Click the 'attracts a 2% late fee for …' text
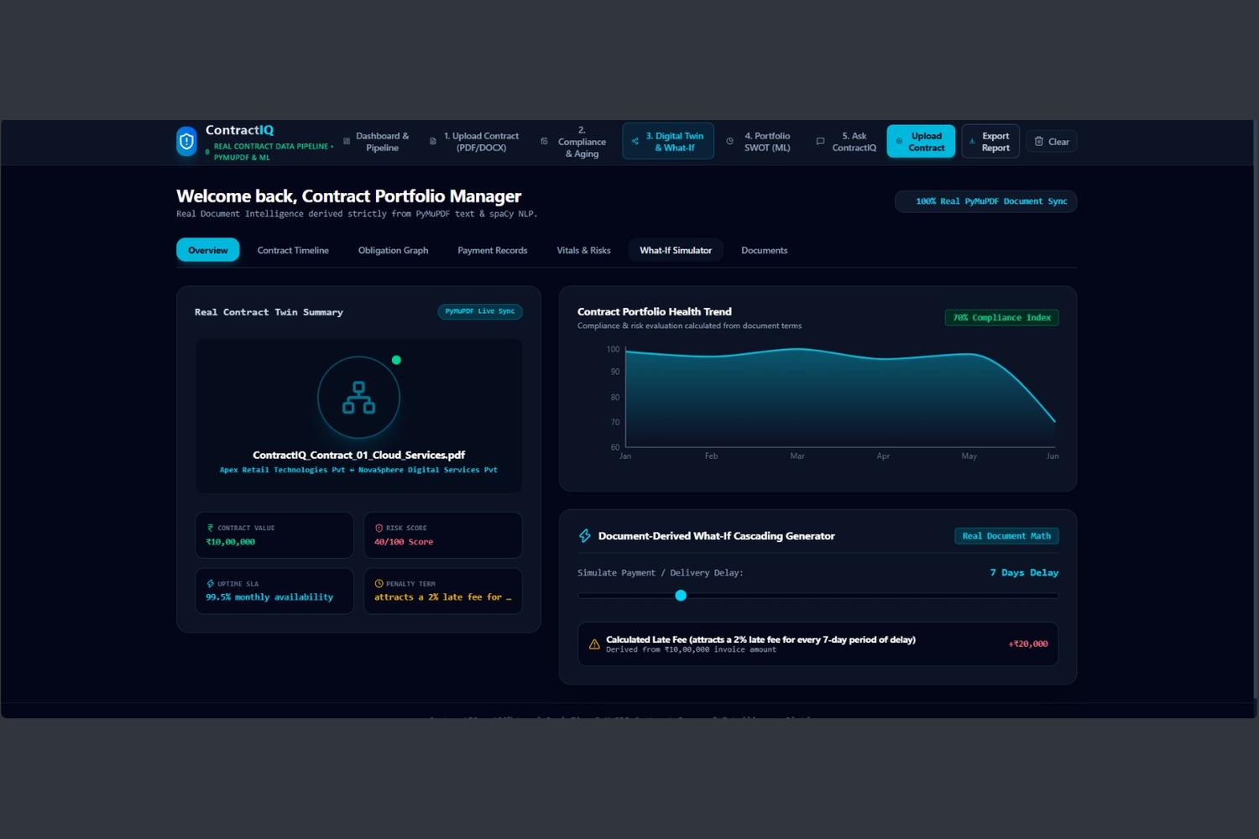The image size is (1259, 839). (x=442, y=597)
